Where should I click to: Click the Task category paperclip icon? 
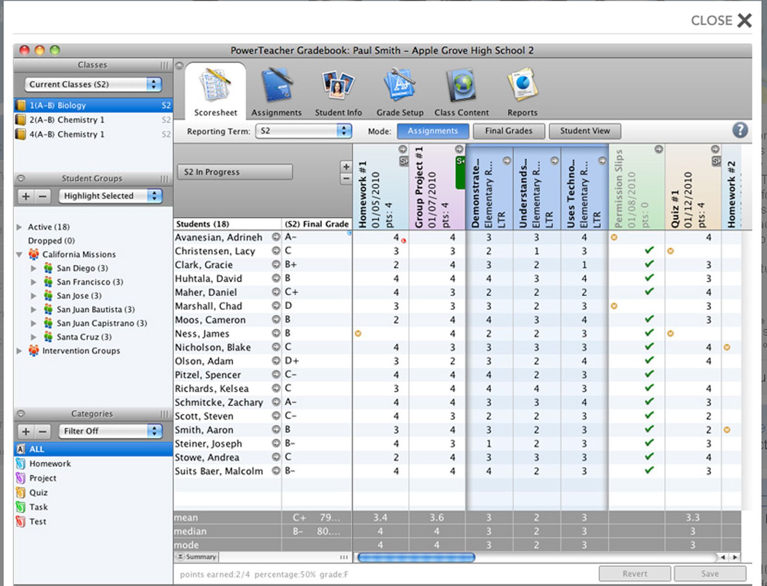[20, 507]
